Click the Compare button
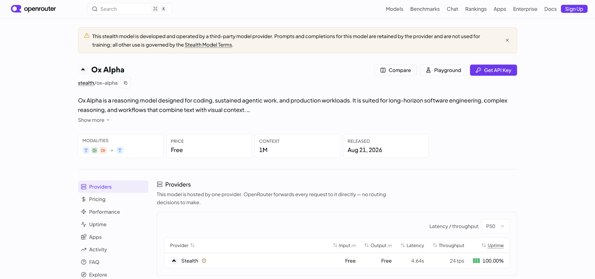595x279 pixels. click(395, 70)
